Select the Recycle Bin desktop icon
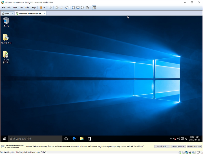The width and height of the screenshot is (203, 154). [6, 22]
